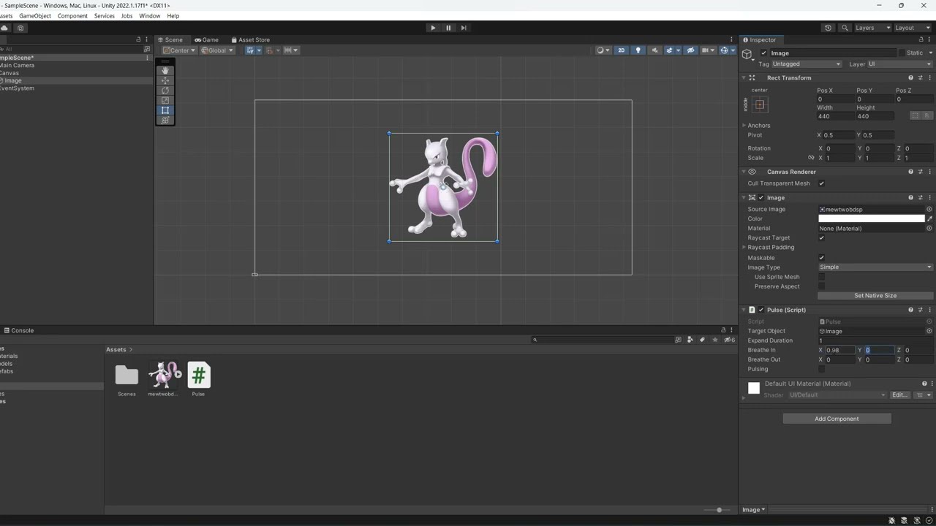
Task: Open draw mode shading dropdown
Action: [602, 50]
